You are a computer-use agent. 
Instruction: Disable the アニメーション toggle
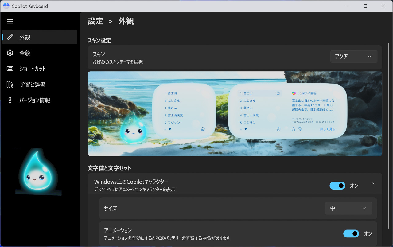tap(351, 234)
